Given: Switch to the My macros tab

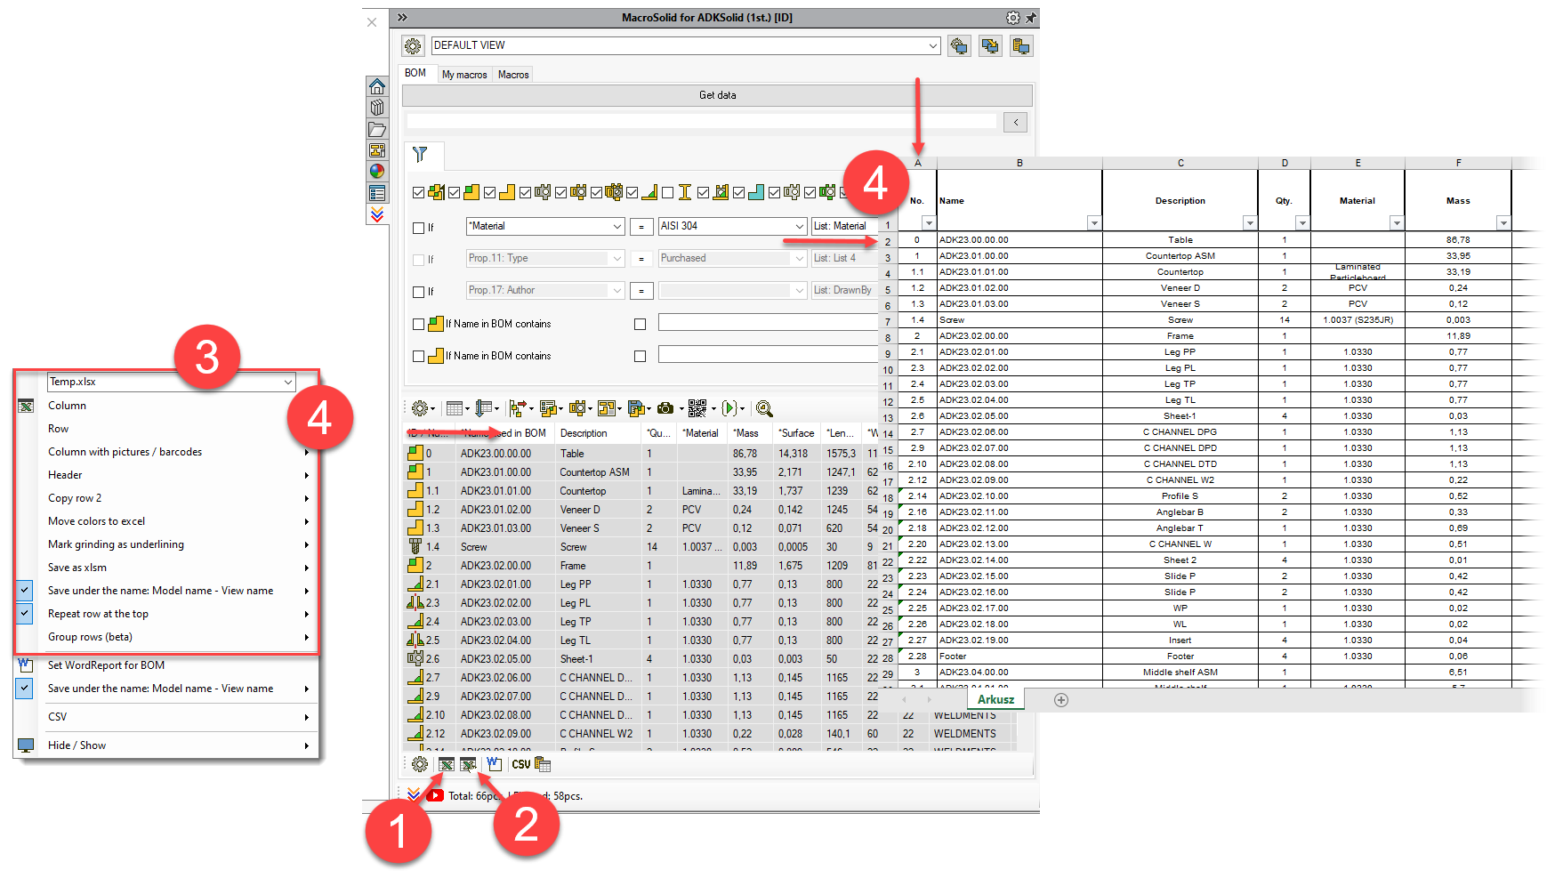Looking at the screenshot, I should (464, 75).
